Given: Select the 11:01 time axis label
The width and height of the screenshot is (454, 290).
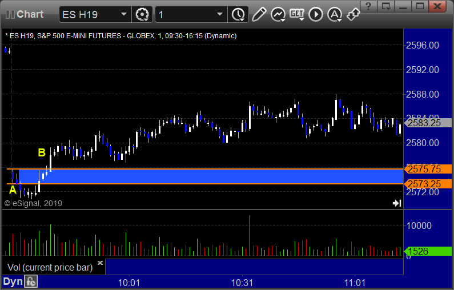Looking at the screenshot, I should click(x=355, y=283).
